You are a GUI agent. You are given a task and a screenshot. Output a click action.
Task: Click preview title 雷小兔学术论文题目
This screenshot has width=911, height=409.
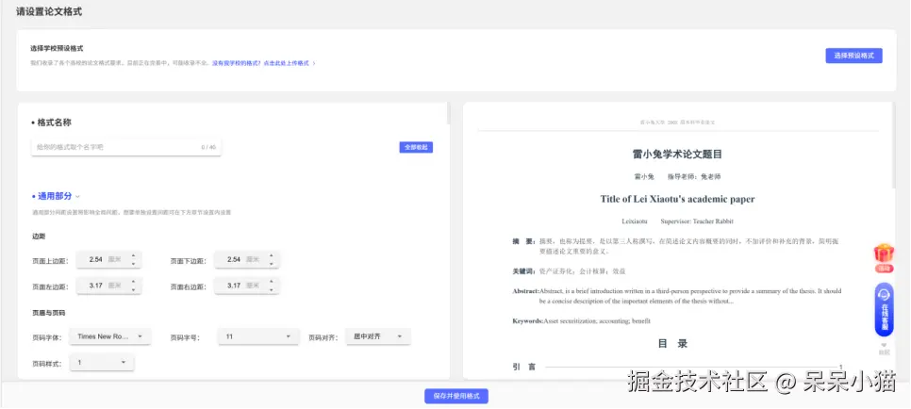(677, 155)
